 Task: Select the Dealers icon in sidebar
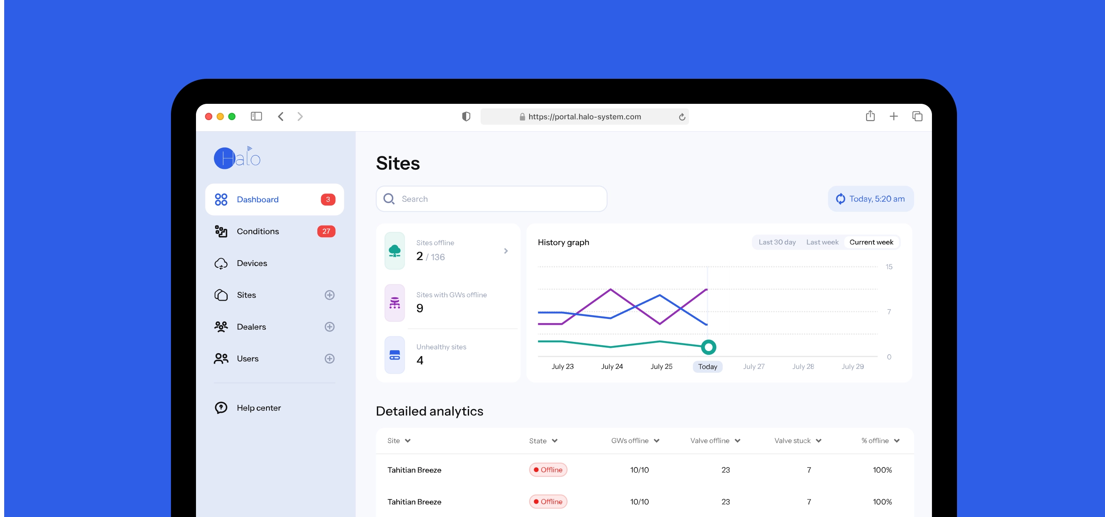coord(221,327)
